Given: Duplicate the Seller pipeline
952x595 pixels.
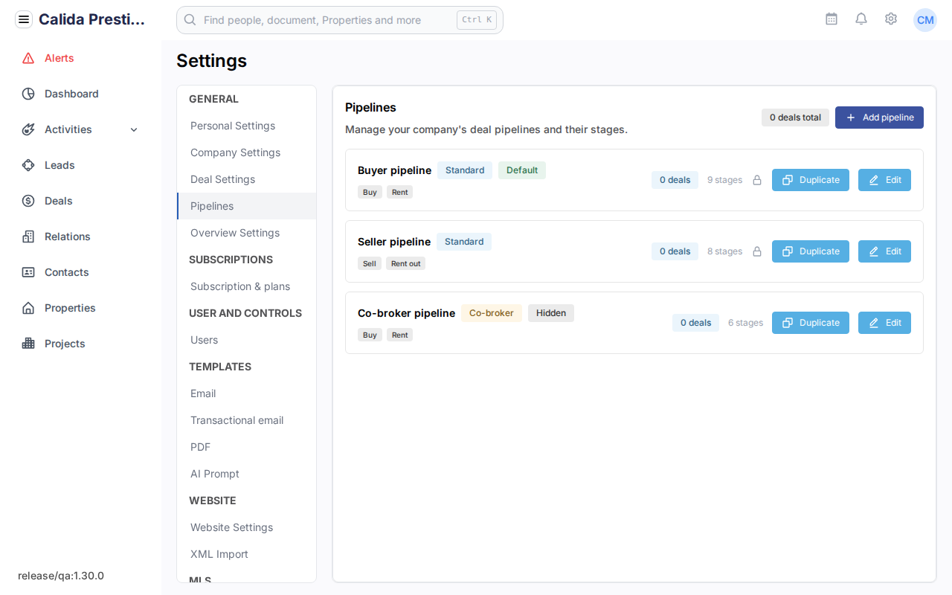Looking at the screenshot, I should click(x=811, y=251).
